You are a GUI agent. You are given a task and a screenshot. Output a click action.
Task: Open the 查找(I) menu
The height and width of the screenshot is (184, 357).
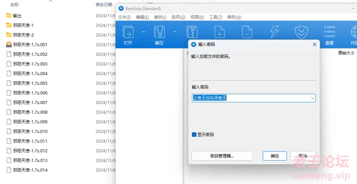160,17
